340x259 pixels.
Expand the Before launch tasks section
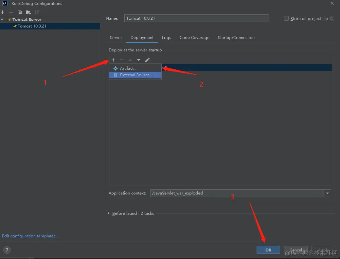[x=108, y=213]
